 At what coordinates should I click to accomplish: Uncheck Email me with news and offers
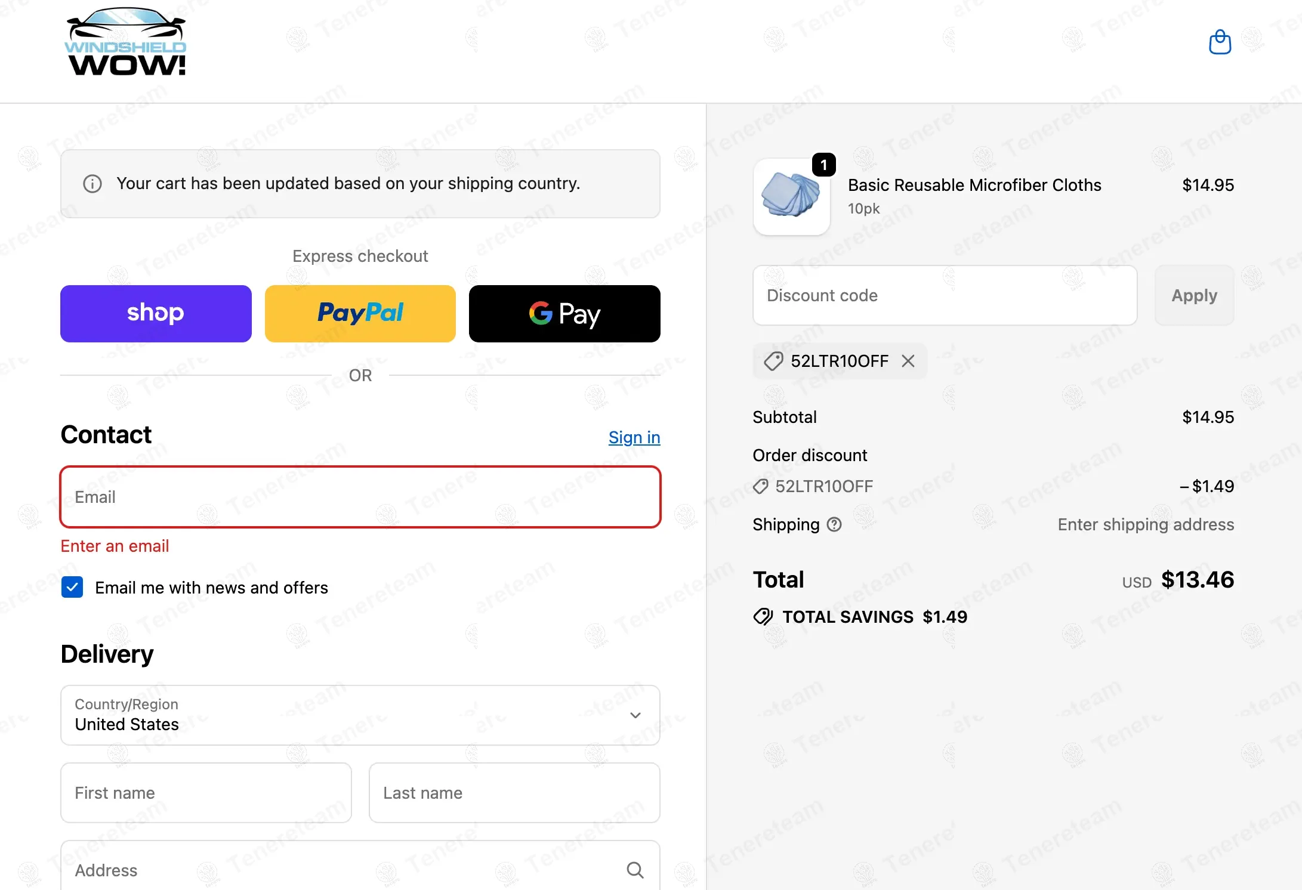tap(72, 588)
